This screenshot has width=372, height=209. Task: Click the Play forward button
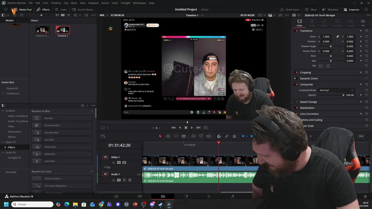point(192,128)
